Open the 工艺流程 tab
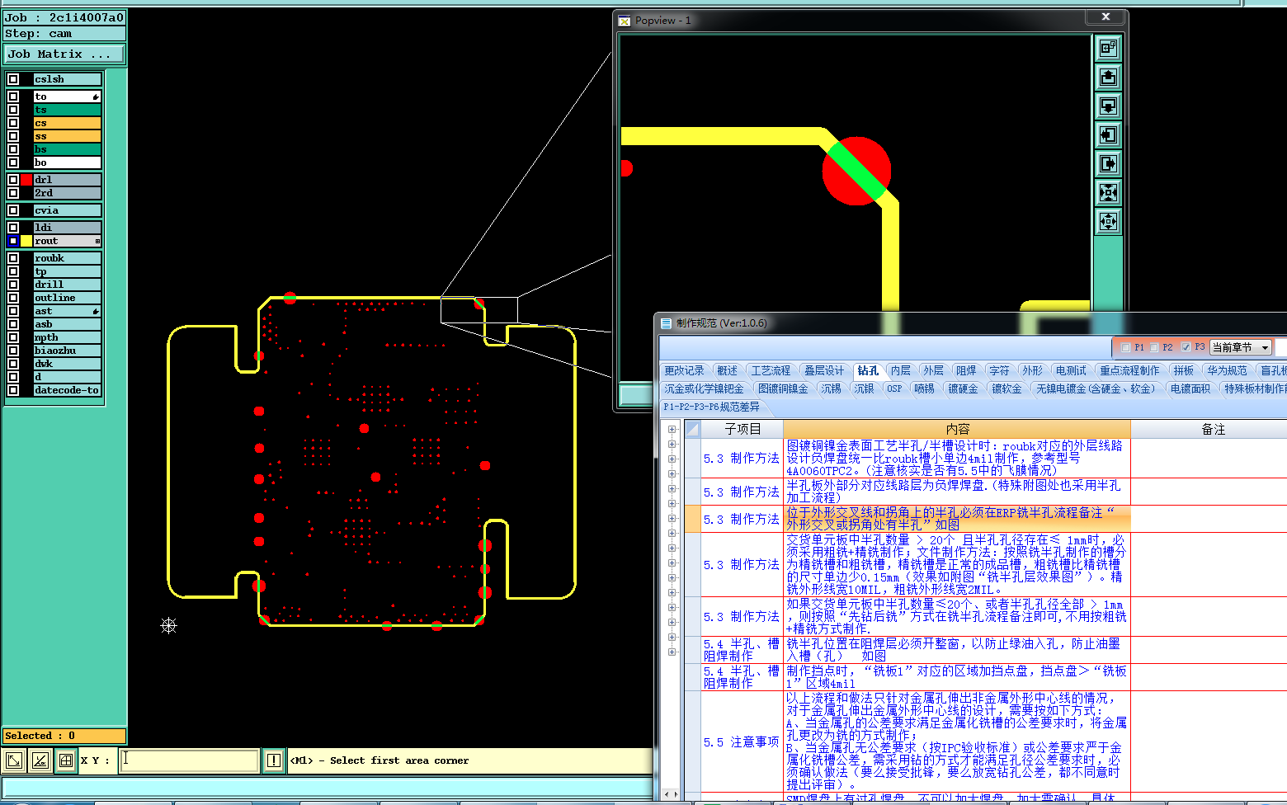This screenshot has width=1287, height=805. tap(771, 370)
